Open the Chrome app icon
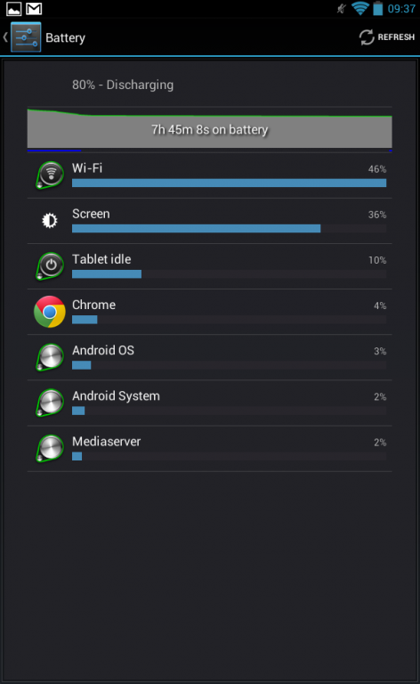Screen dimensions: 420x684 pos(50,312)
